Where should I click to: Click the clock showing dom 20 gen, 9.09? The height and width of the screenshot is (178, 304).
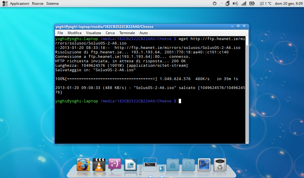click(289, 4)
